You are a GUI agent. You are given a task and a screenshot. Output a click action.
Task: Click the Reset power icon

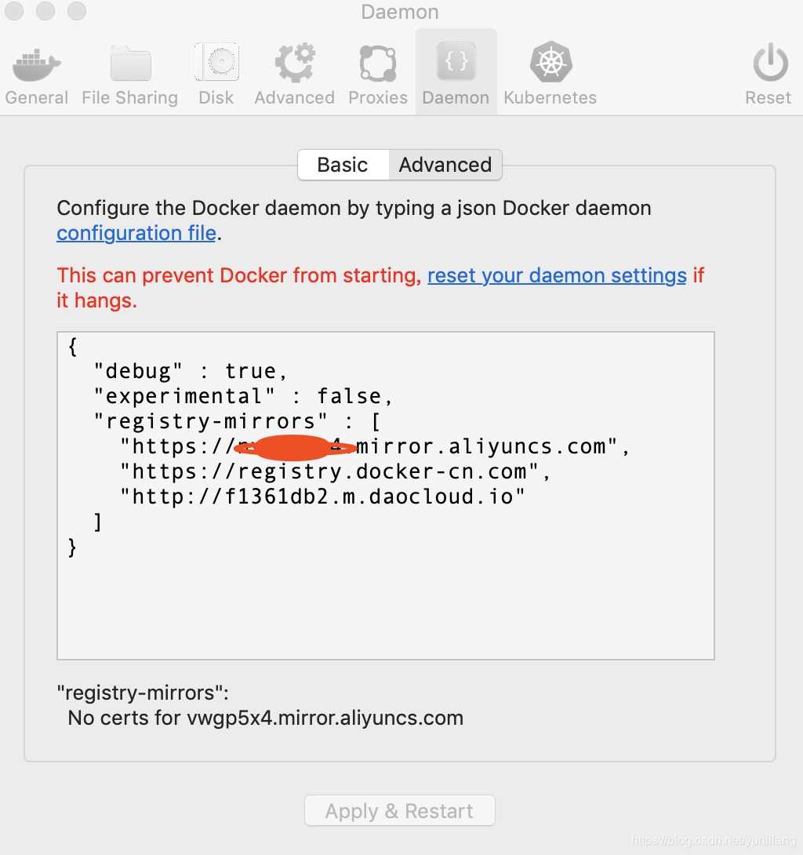(770, 62)
